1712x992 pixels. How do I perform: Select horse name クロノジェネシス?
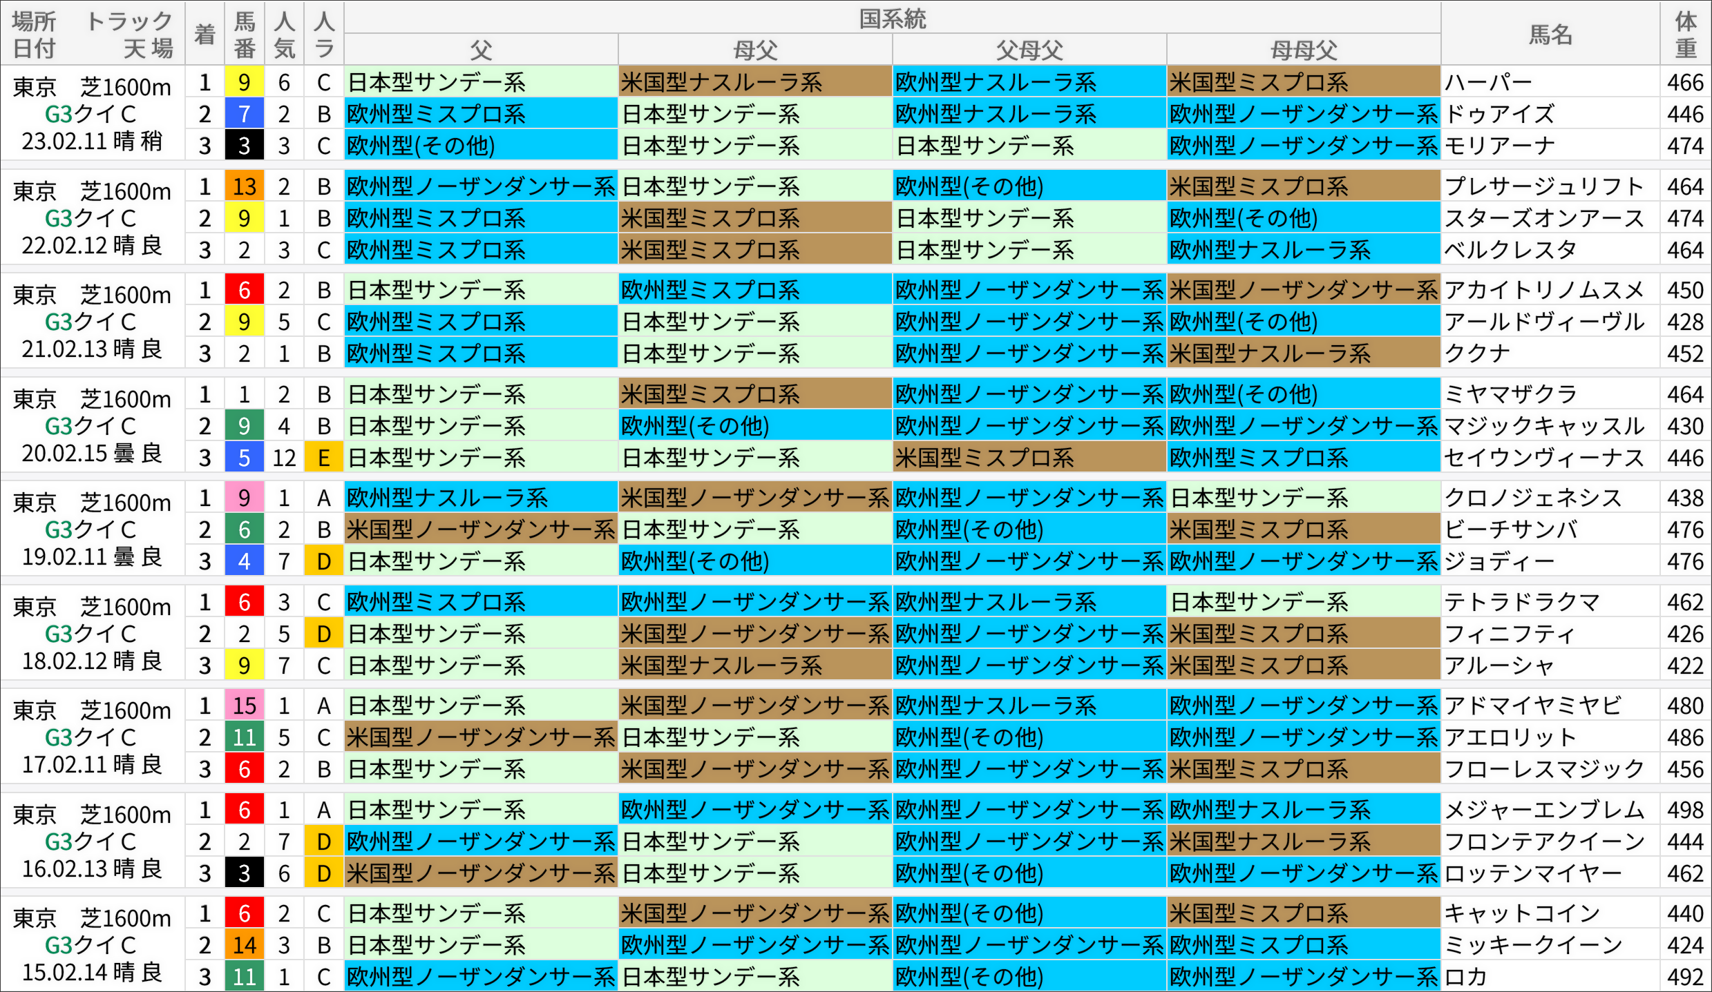point(1532,498)
